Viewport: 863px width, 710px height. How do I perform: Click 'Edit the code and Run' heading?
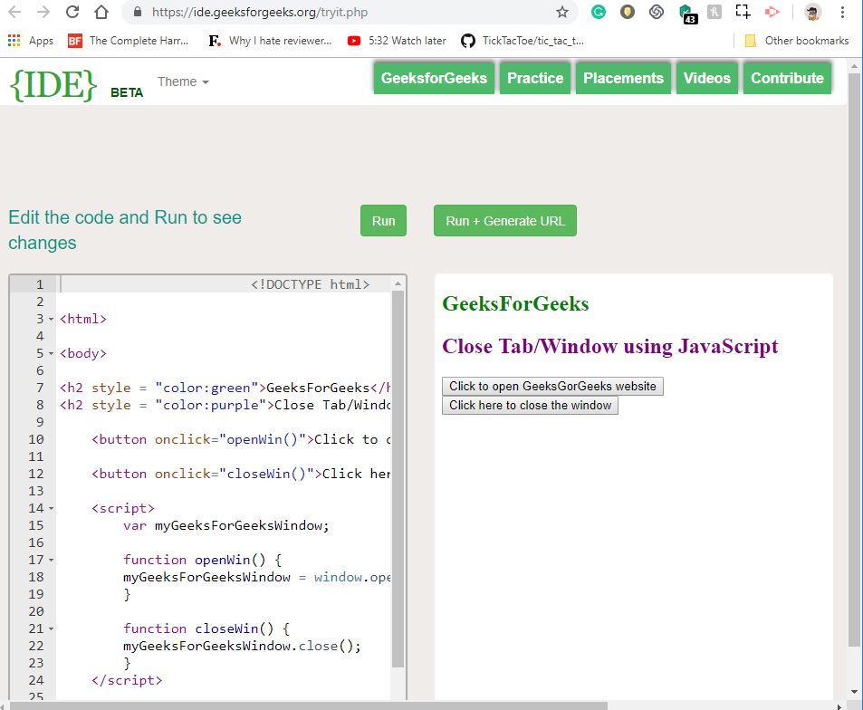125,230
